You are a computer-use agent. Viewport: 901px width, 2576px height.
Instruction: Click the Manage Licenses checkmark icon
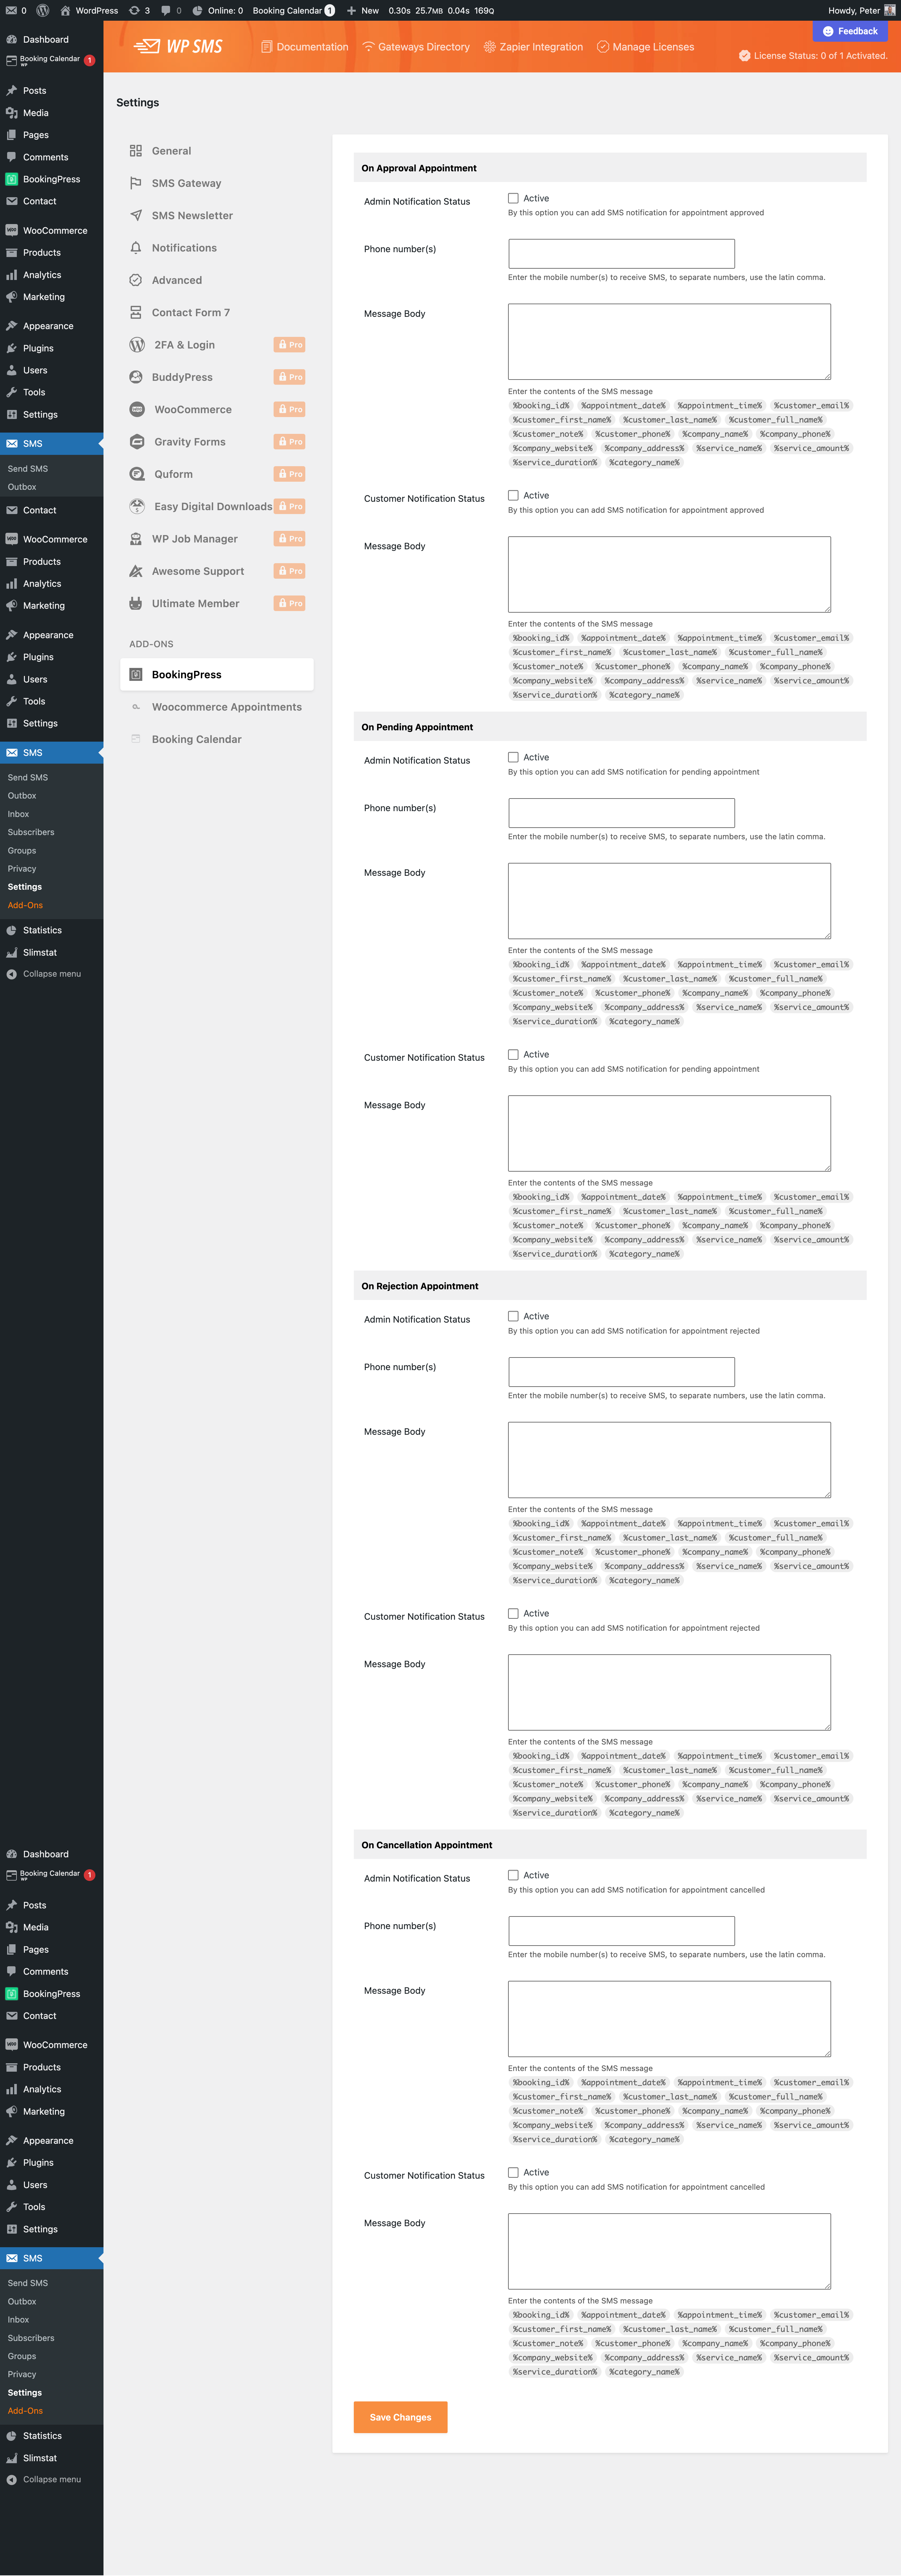(603, 47)
